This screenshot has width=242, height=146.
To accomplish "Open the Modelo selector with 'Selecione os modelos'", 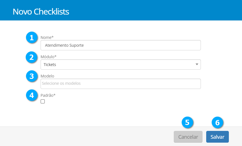I will pos(120,84).
